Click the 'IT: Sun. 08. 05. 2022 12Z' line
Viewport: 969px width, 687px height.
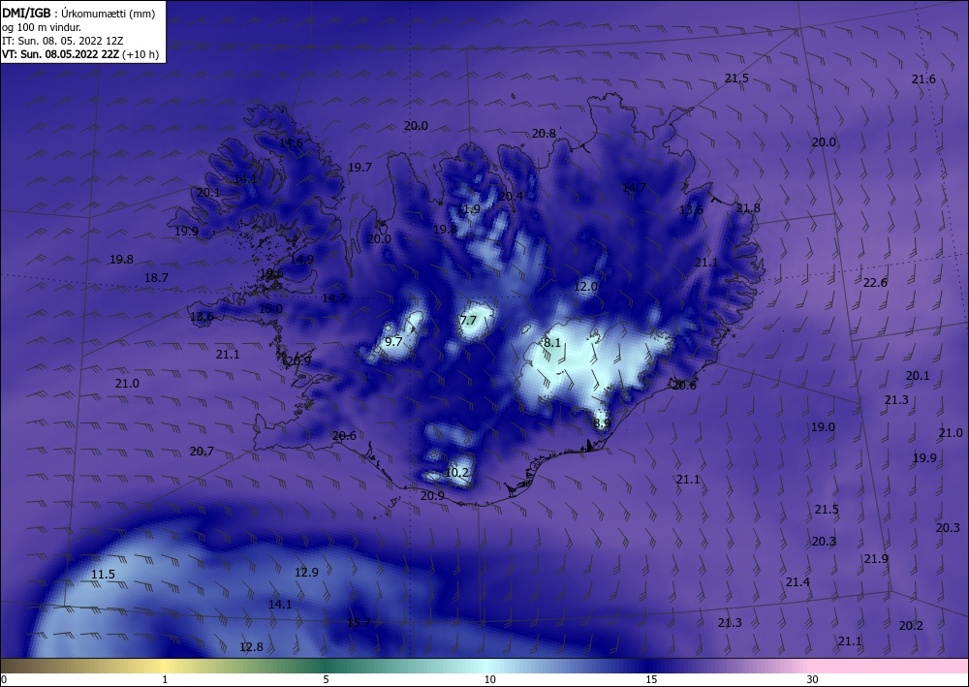coord(62,41)
